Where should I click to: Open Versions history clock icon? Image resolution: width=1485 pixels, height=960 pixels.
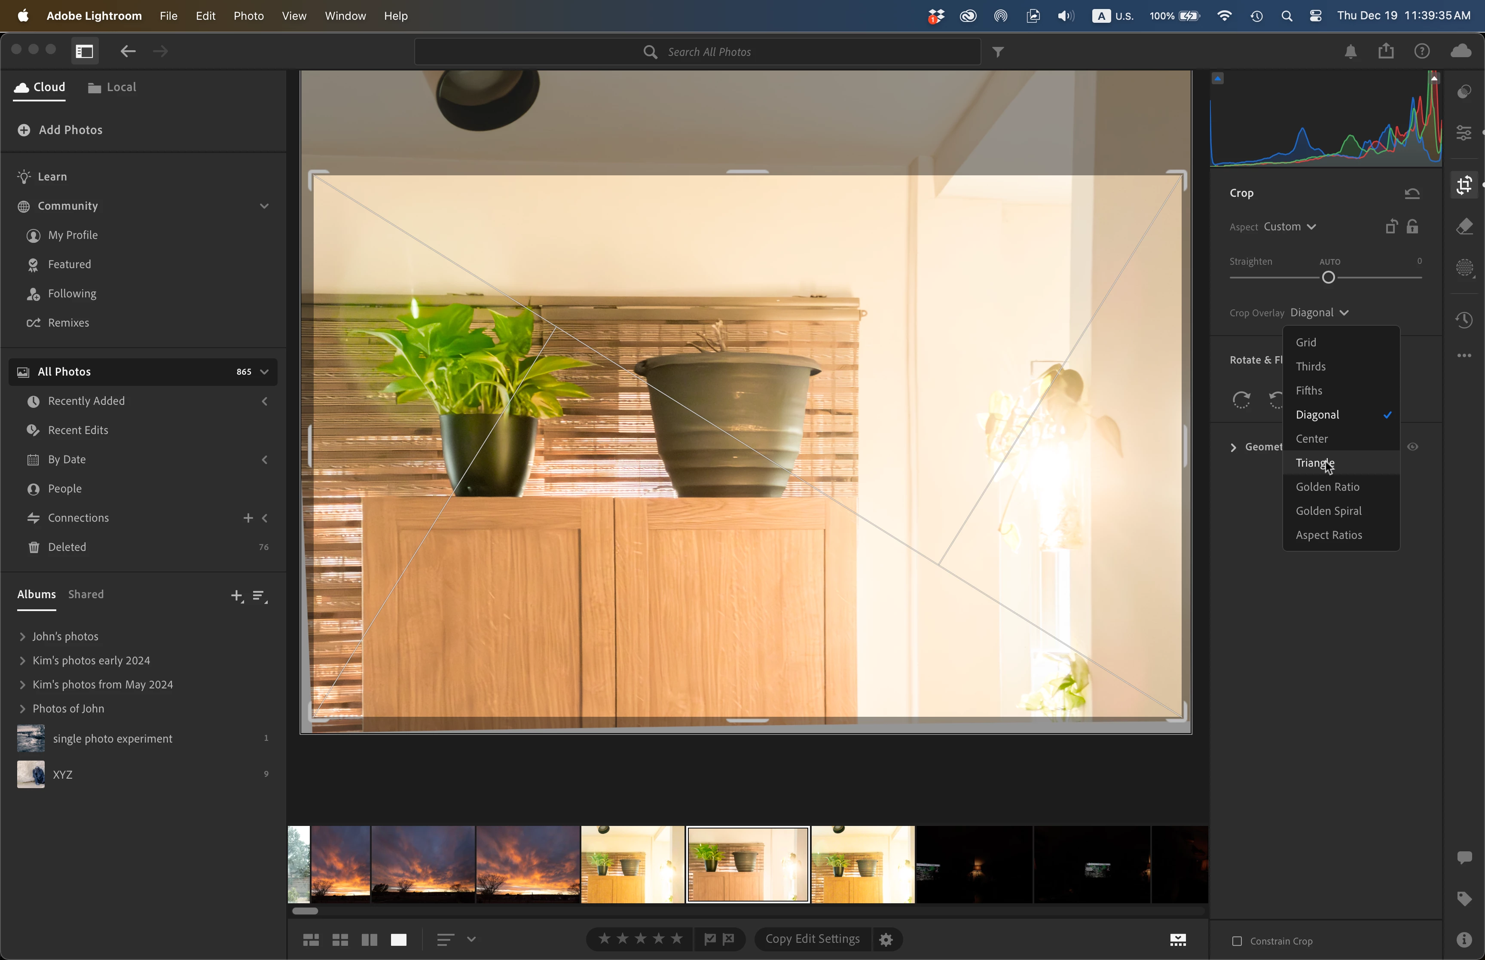(1464, 321)
